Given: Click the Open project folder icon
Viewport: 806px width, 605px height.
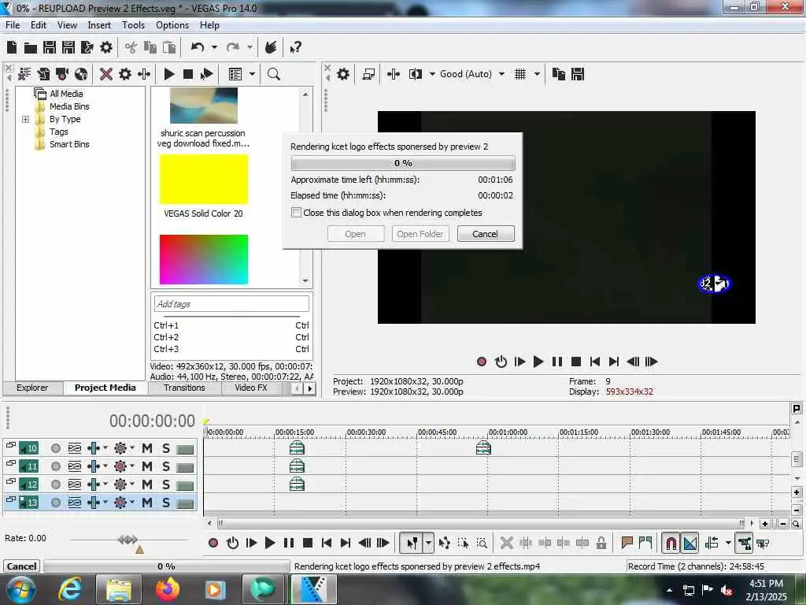Looking at the screenshot, I should coord(31,48).
